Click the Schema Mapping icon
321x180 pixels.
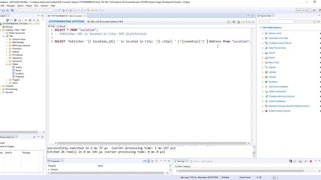pyautogui.click(x=266, y=101)
